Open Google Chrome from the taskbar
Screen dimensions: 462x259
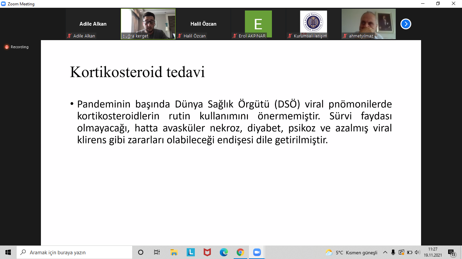240,252
